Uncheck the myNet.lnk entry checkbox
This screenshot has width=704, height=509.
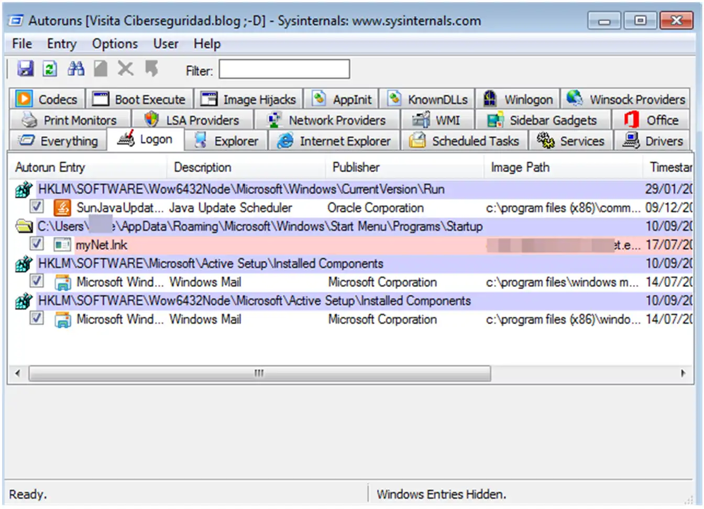[37, 244]
